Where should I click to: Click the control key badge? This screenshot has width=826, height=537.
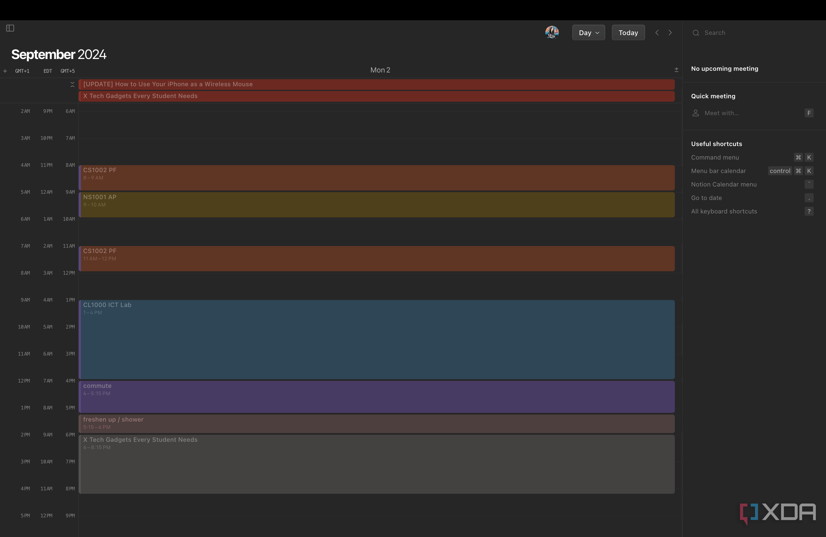(x=780, y=171)
